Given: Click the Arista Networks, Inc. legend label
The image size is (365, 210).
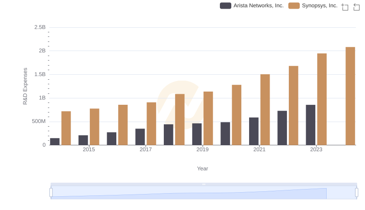Looking at the screenshot, I should pyautogui.click(x=258, y=5).
